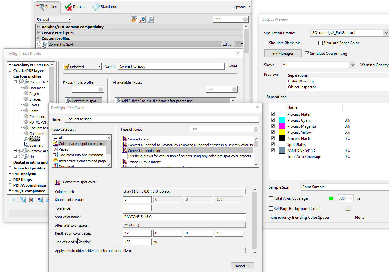389x272 pixels.
Task: Click the green Total Area Coverage color swatch
Action: tap(331, 198)
